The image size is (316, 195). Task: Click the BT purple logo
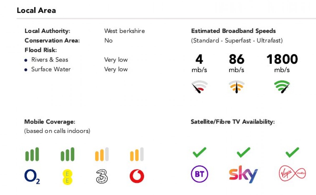[199, 174]
